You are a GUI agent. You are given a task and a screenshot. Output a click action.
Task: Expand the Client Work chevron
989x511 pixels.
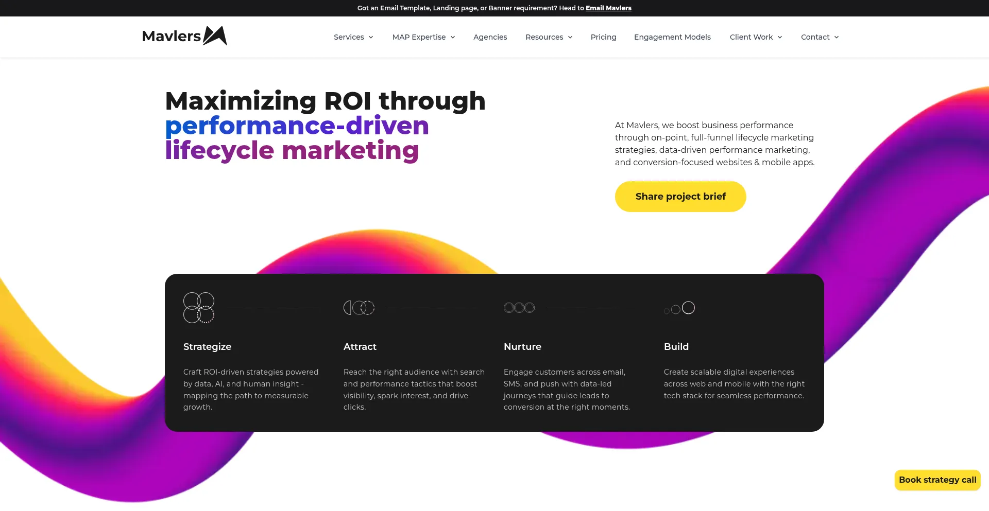click(780, 37)
